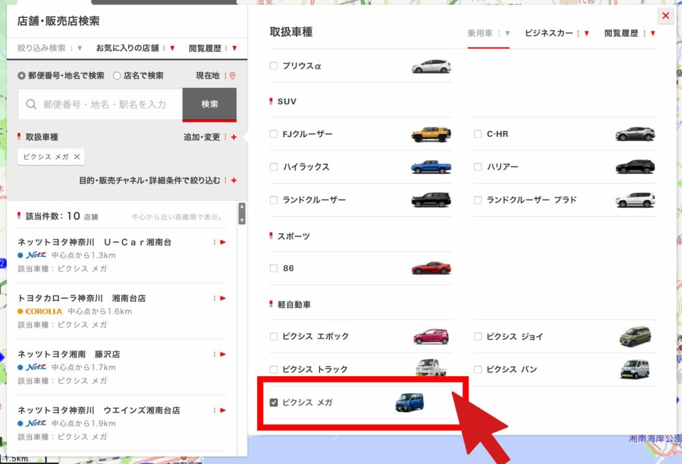Click the Netz logo under U-Car湘南台
Viewport: 682px width, 464px height.
click(35, 255)
